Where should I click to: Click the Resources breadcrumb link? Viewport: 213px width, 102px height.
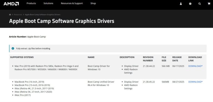point(18,14)
